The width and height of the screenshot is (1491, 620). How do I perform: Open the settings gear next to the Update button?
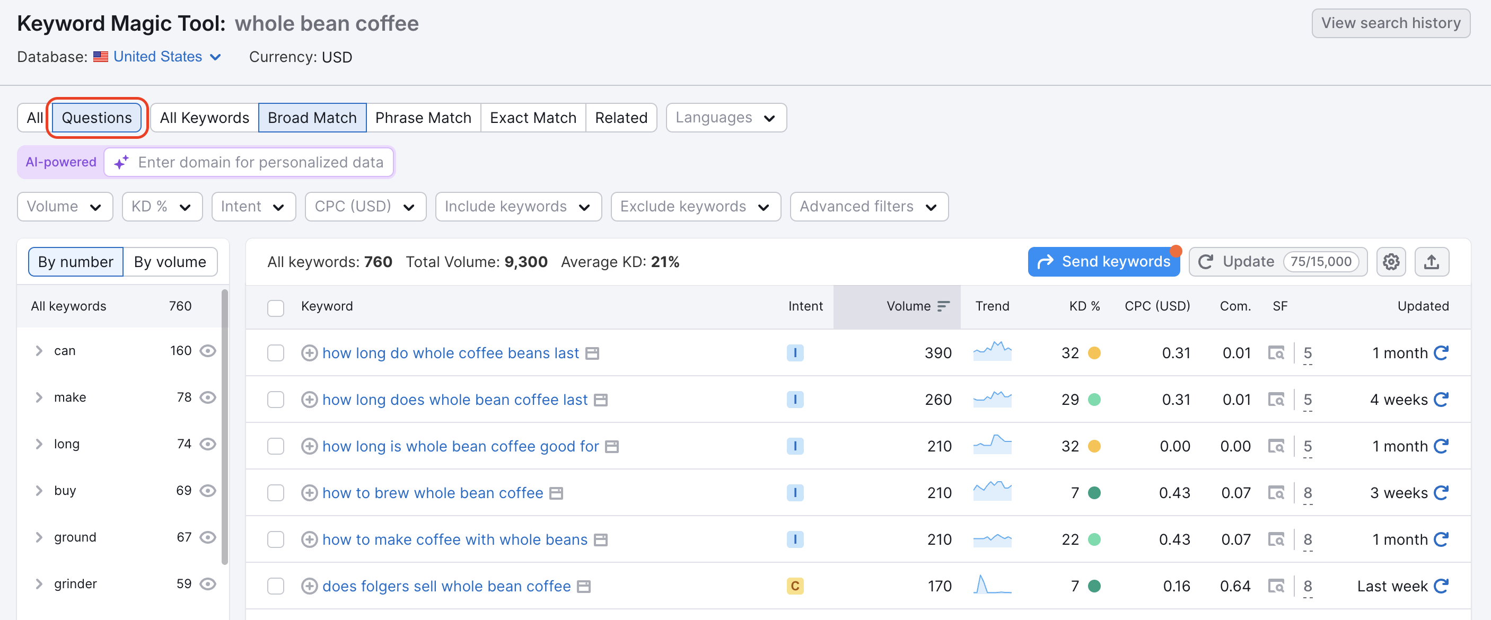coord(1391,261)
